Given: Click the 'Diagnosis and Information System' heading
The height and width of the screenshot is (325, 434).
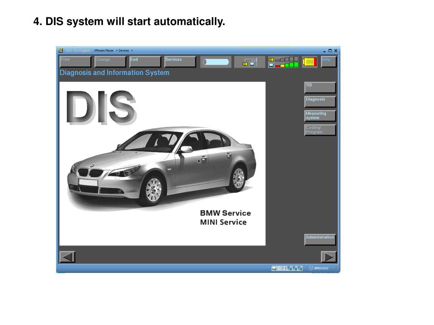Looking at the screenshot, I should 114,73.
